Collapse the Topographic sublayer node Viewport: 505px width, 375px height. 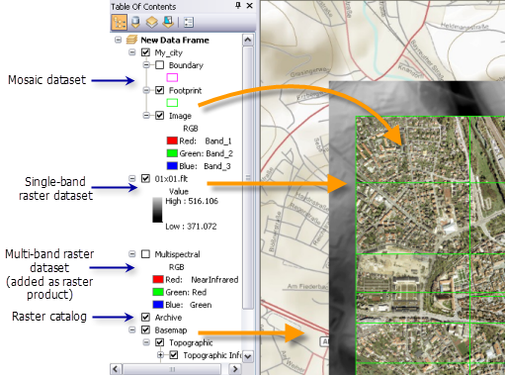pos(146,342)
